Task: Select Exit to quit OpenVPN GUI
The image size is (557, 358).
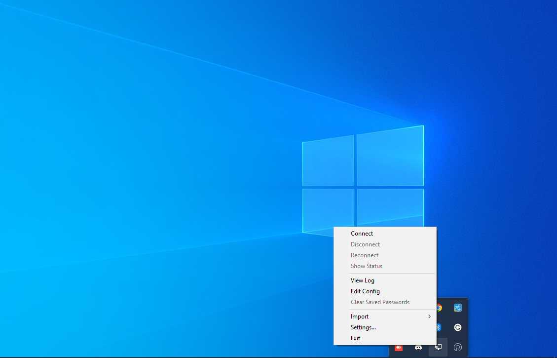Action: (x=356, y=338)
